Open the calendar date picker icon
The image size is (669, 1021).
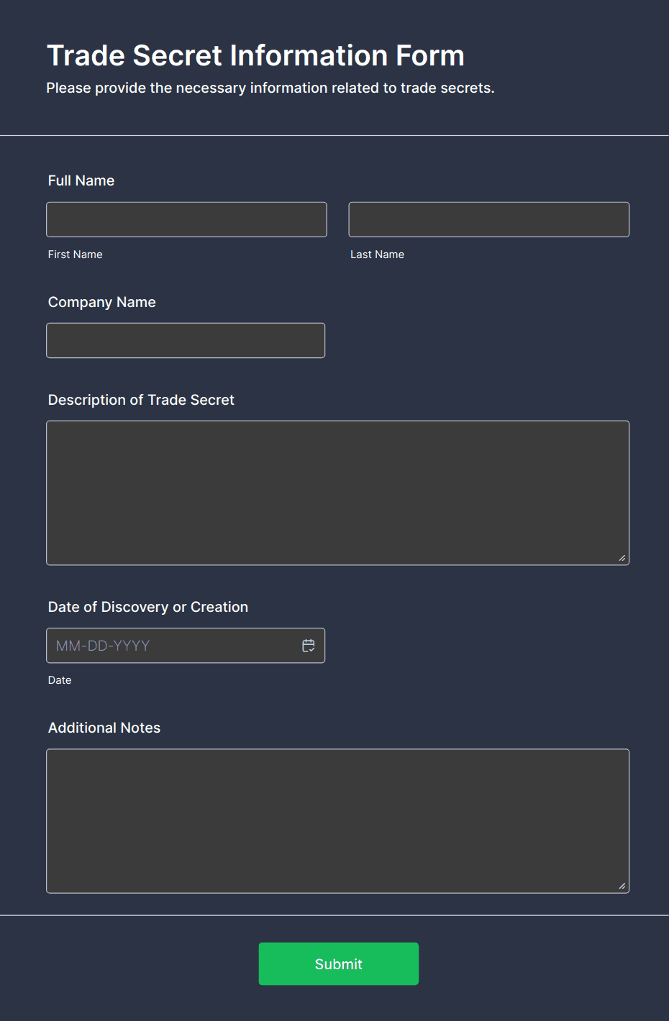[309, 646]
